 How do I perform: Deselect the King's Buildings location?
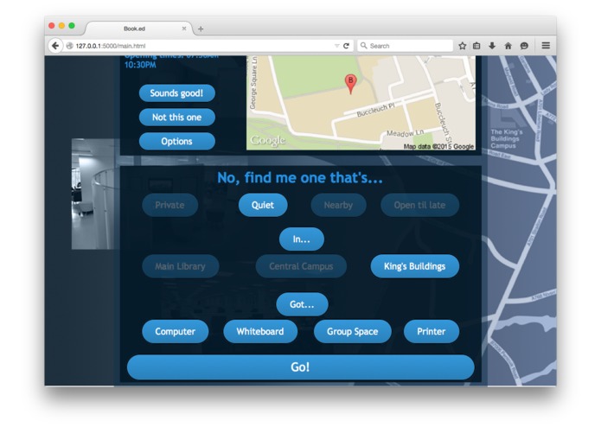coord(415,266)
